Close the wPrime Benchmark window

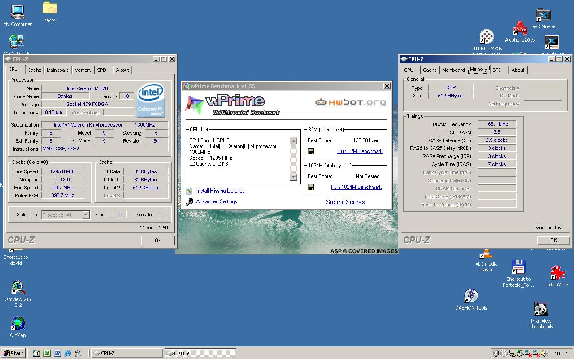387,86
